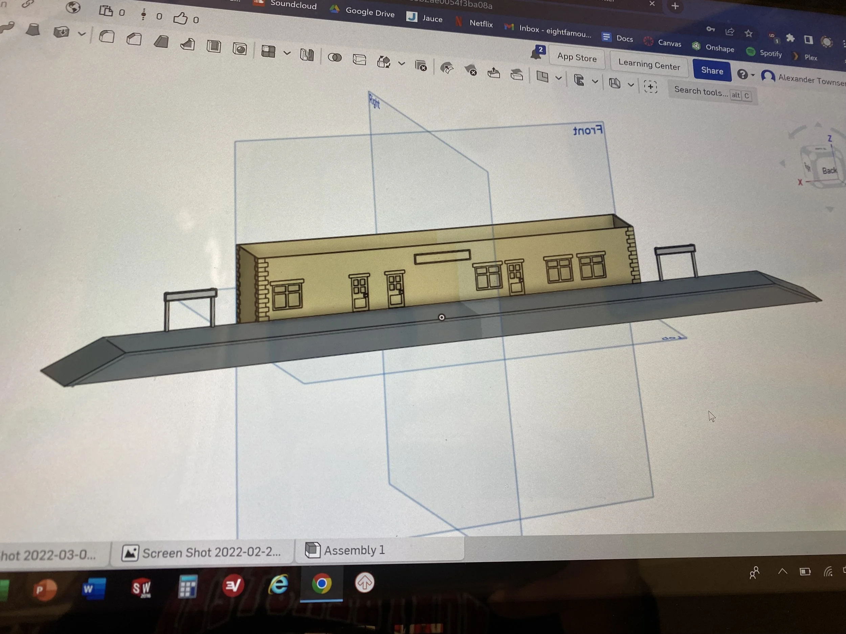Select the Plane tool
This screenshot has width=846, height=634.
[x=542, y=77]
